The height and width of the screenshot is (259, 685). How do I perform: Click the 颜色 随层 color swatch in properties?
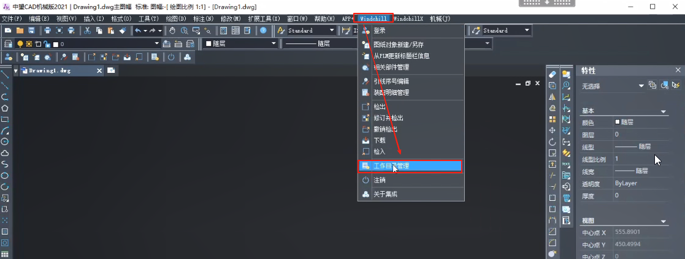tap(618, 122)
